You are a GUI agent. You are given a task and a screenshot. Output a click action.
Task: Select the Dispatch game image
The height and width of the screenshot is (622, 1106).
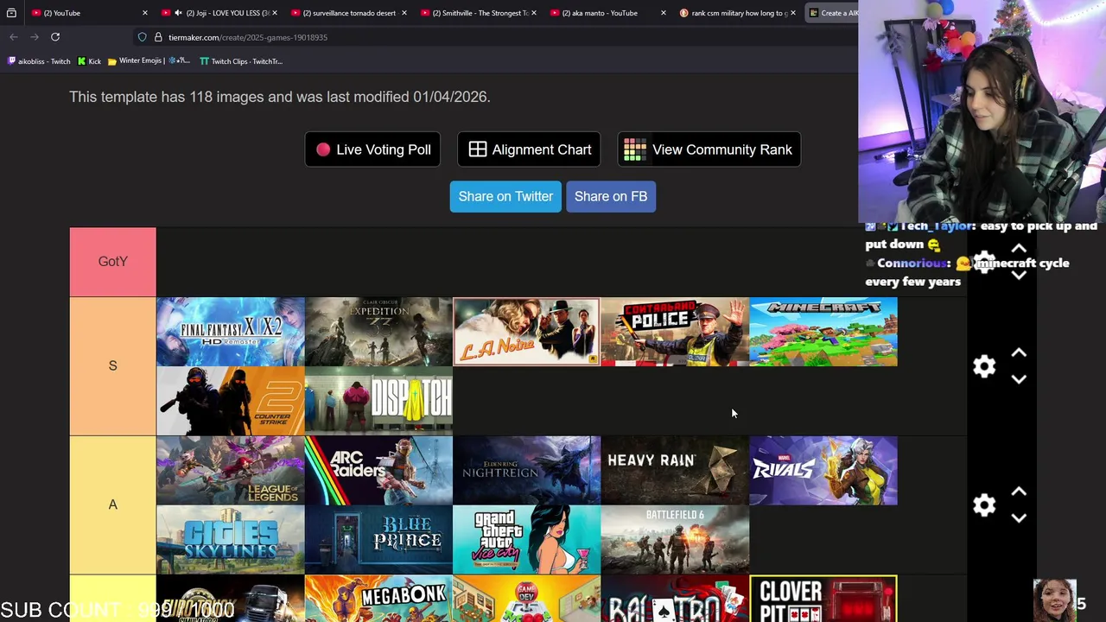378,401
